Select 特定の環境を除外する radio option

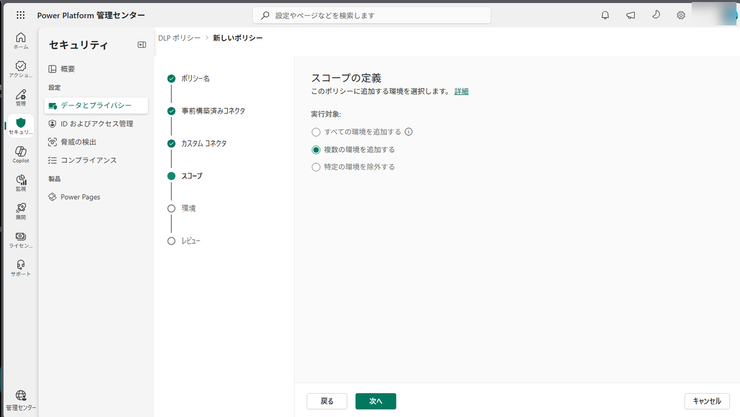(316, 167)
